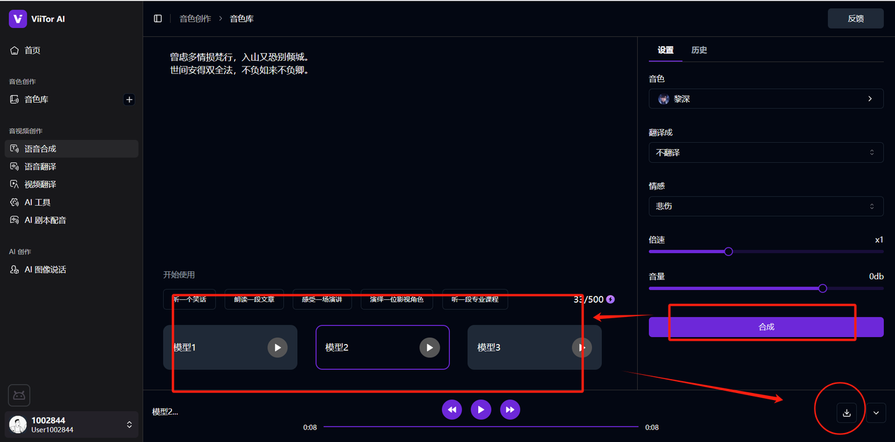Click the 合成 synthesize button

[x=766, y=327]
